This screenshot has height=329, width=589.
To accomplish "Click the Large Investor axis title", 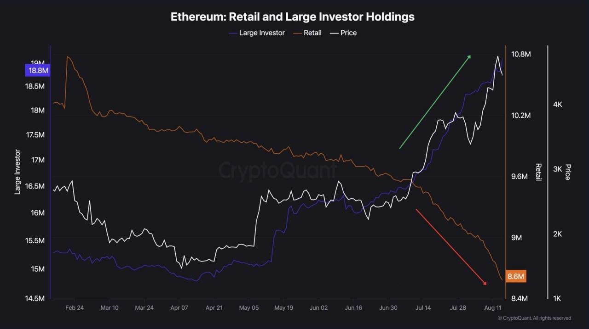I will (18, 172).
